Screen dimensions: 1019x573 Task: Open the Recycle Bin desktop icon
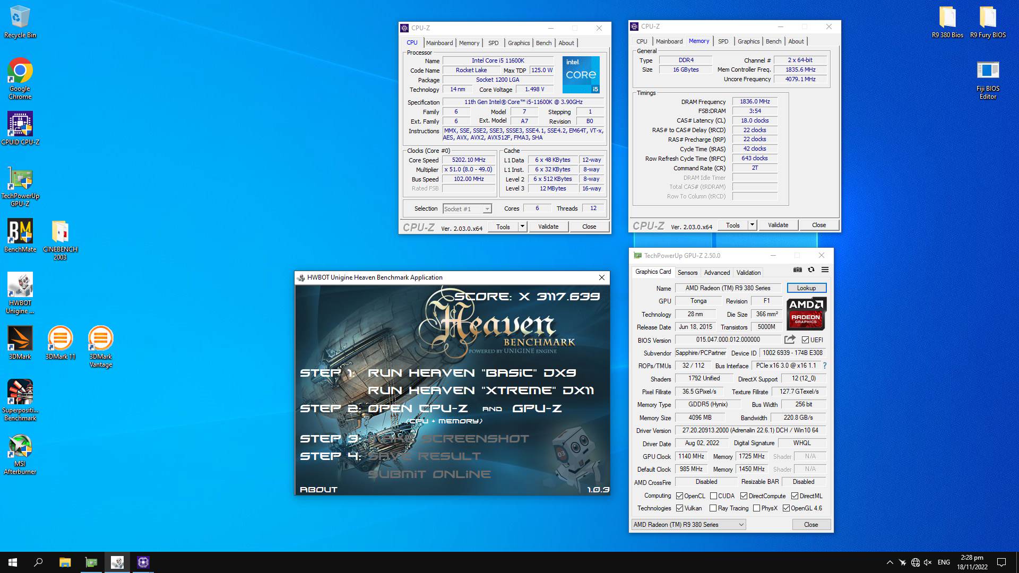click(x=20, y=22)
